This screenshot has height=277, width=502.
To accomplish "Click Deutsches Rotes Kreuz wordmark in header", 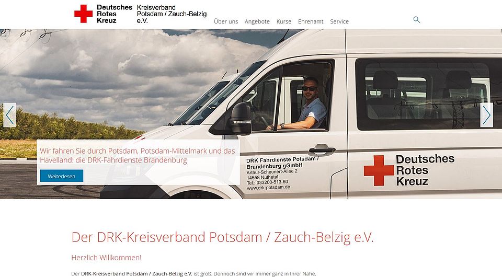I will tap(115, 14).
